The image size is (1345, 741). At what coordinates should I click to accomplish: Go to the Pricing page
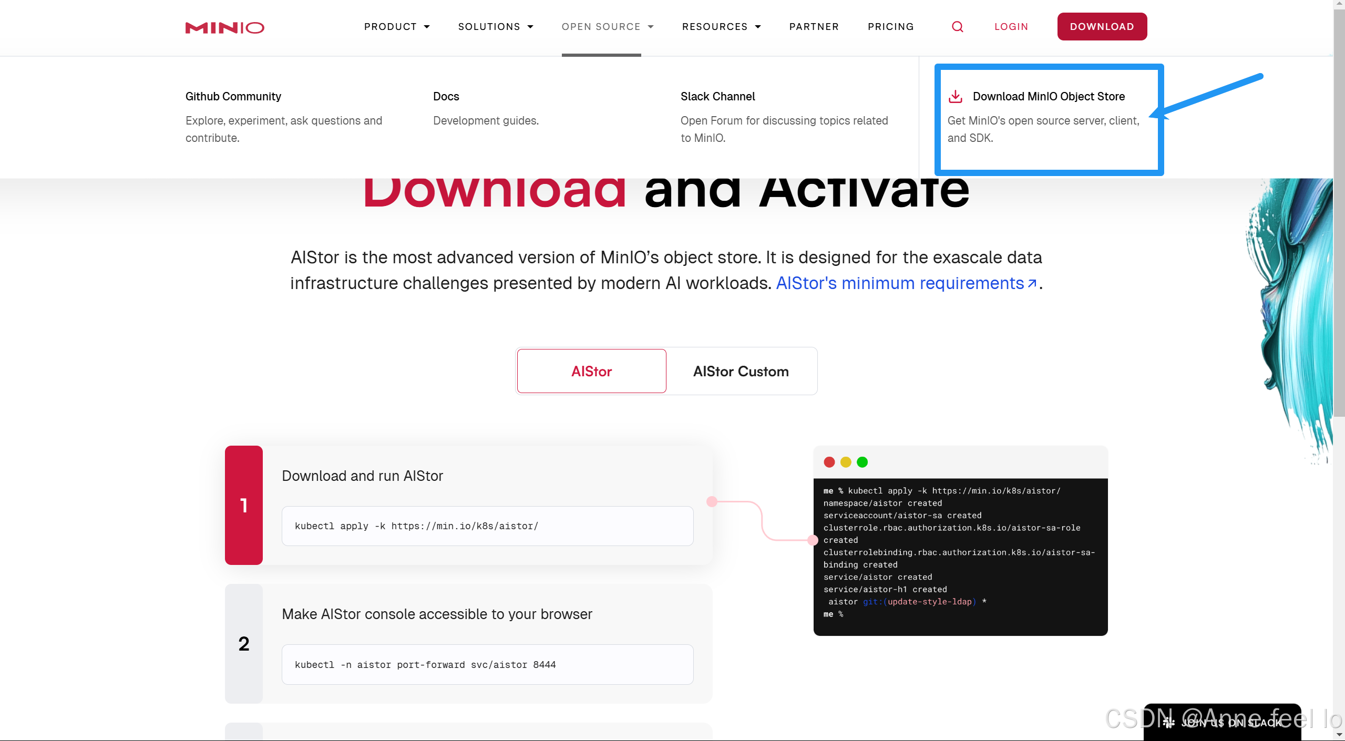(x=890, y=27)
